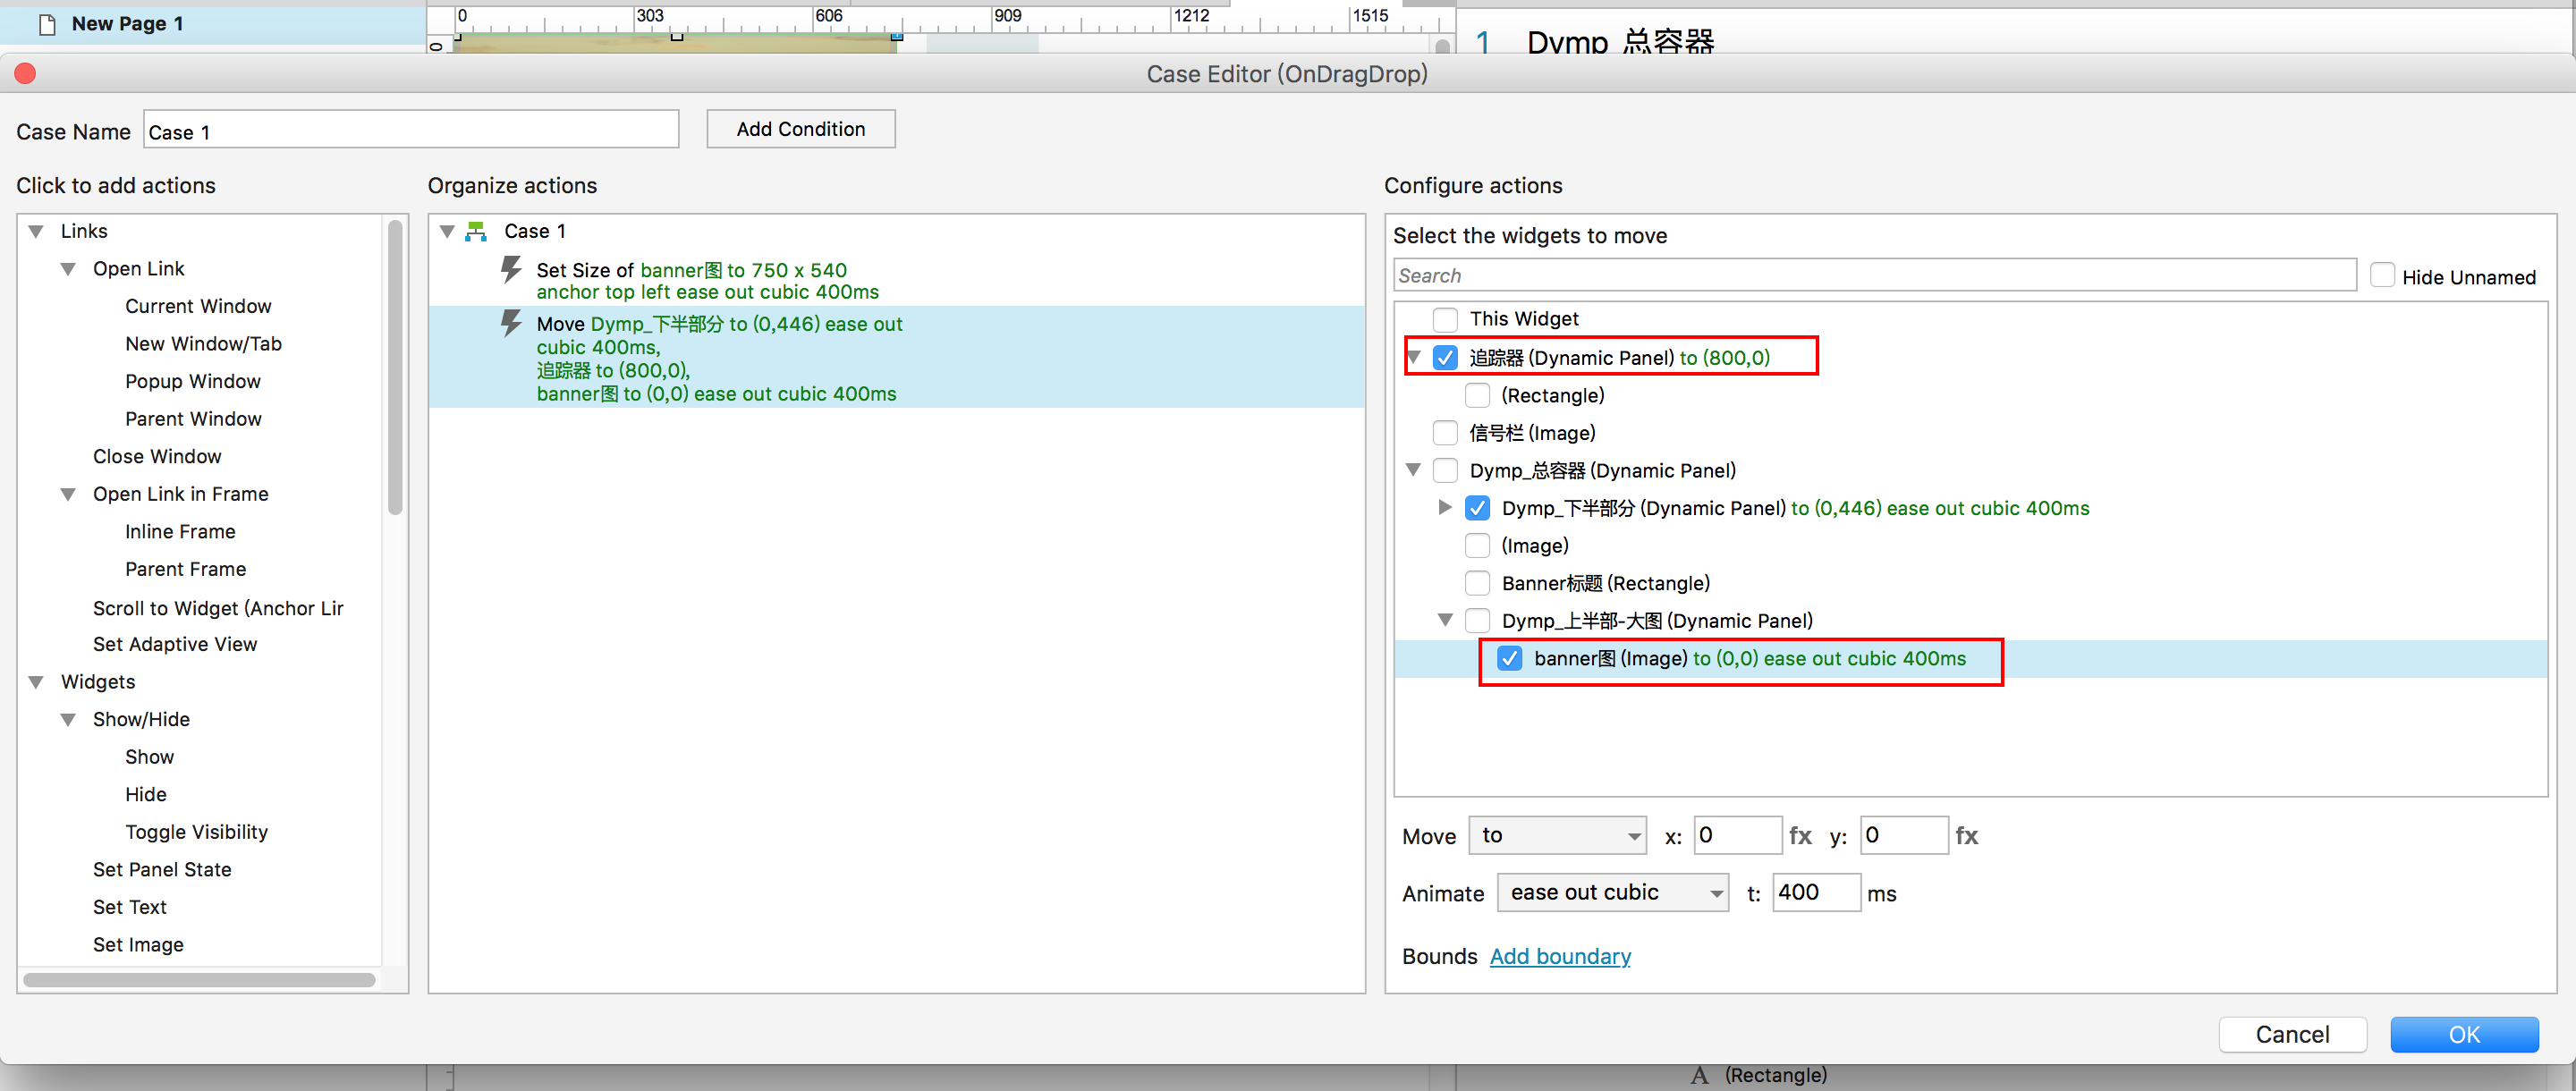The image size is (2576, 1091).
Task: Open the Animate ease out cubic dropdown
Action: [x=1612, y=892]
